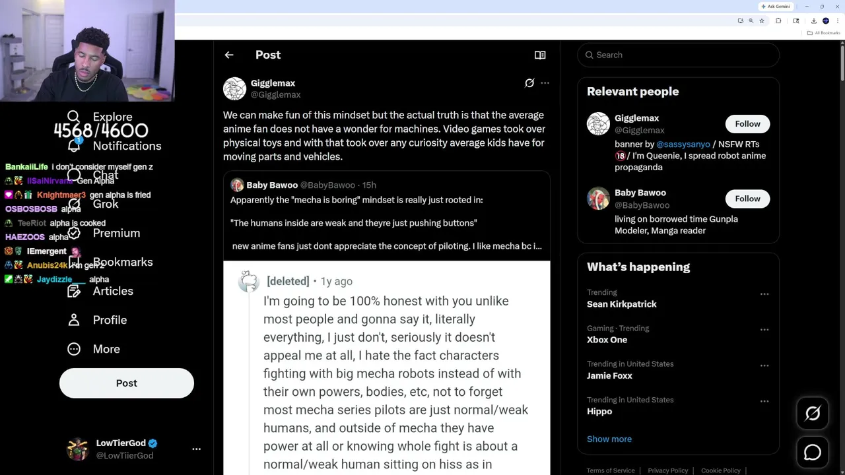
Task: Click the Profile person icon
Action: (x=73, y=320)
